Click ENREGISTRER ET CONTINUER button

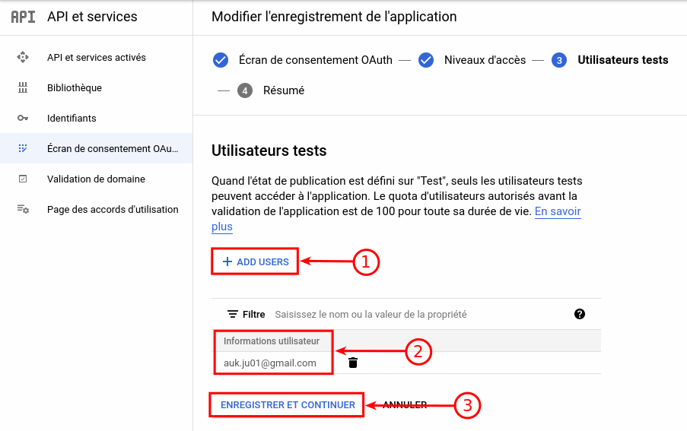click(x=288, y=405)
